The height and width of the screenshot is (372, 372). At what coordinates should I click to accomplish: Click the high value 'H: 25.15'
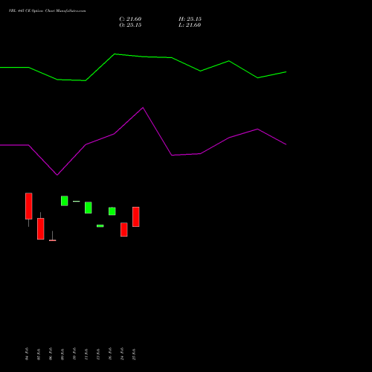pyautogui.click(x=190, y=19)
